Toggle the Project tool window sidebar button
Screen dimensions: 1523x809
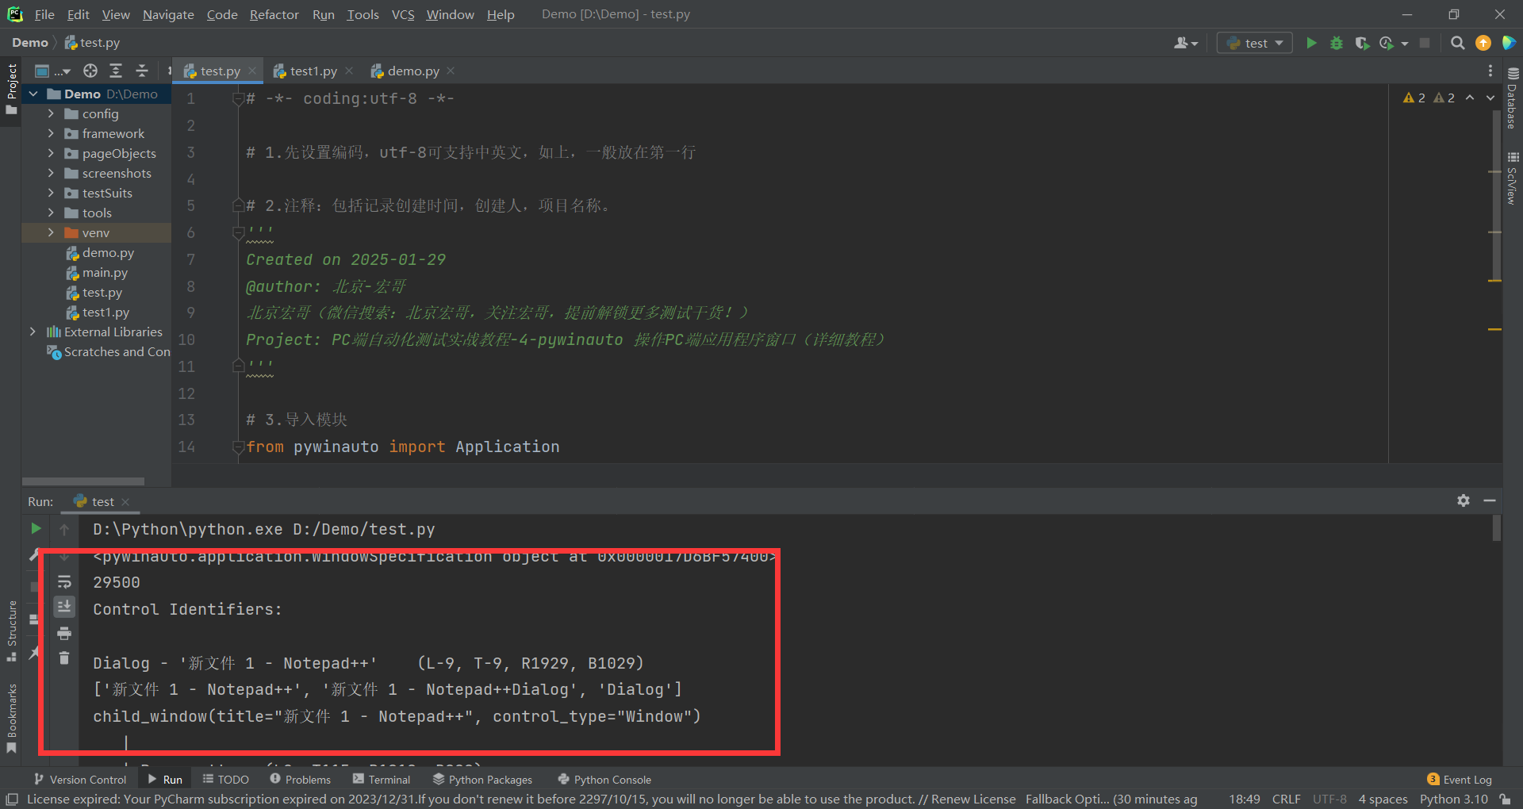[11, 87]
